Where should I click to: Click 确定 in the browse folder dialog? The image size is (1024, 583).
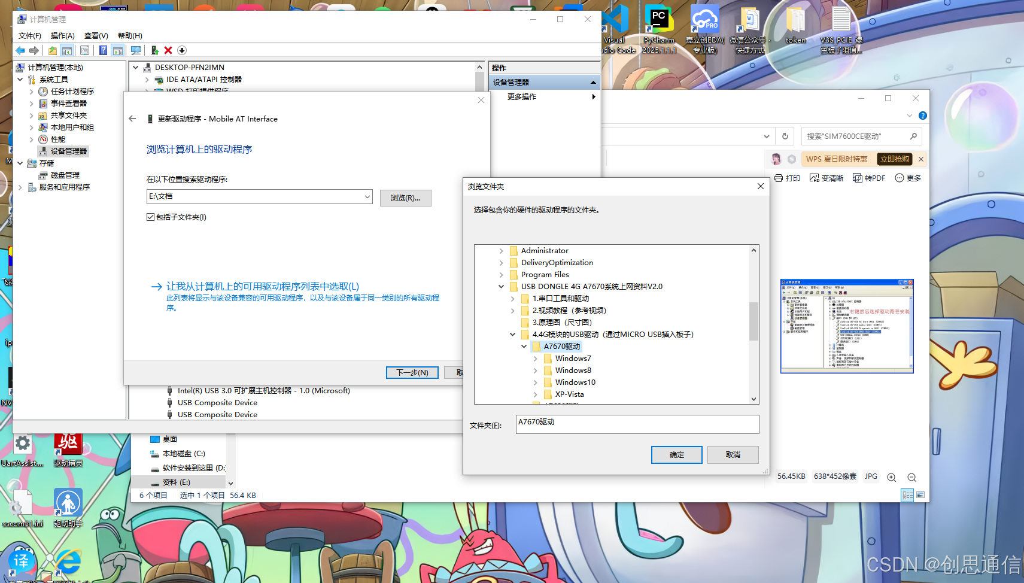(x=677, y=455)
